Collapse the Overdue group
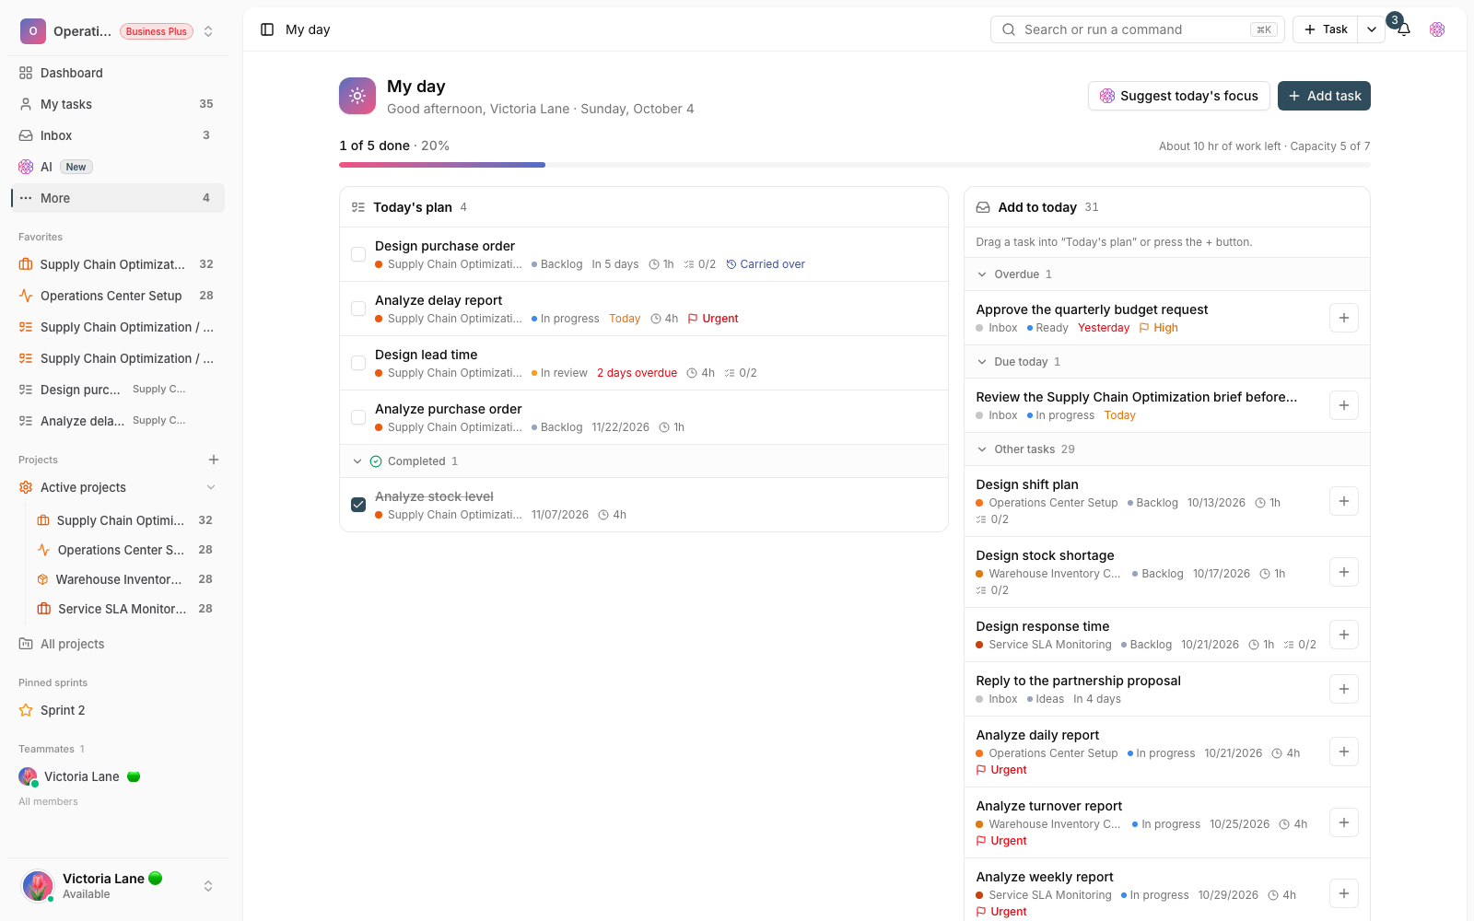This screenshot has width=1474, height=921. (x=982, y=274)
